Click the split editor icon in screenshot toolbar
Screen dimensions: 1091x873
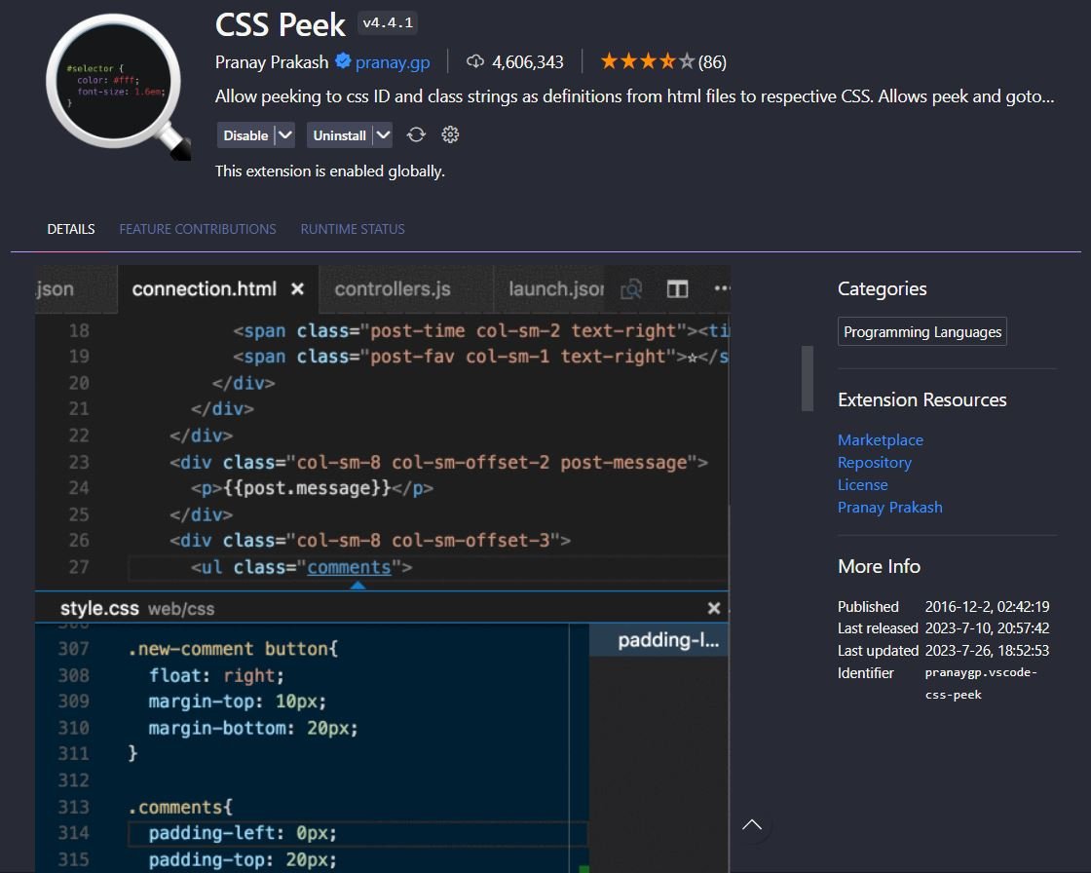pos(676,289)
